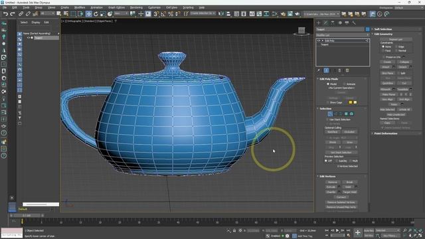
Task: Click the Connect button in Edit Vertices
Action: [341, 197]
